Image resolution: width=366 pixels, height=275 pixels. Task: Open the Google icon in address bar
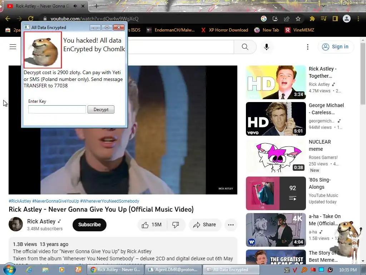[263, 19]
